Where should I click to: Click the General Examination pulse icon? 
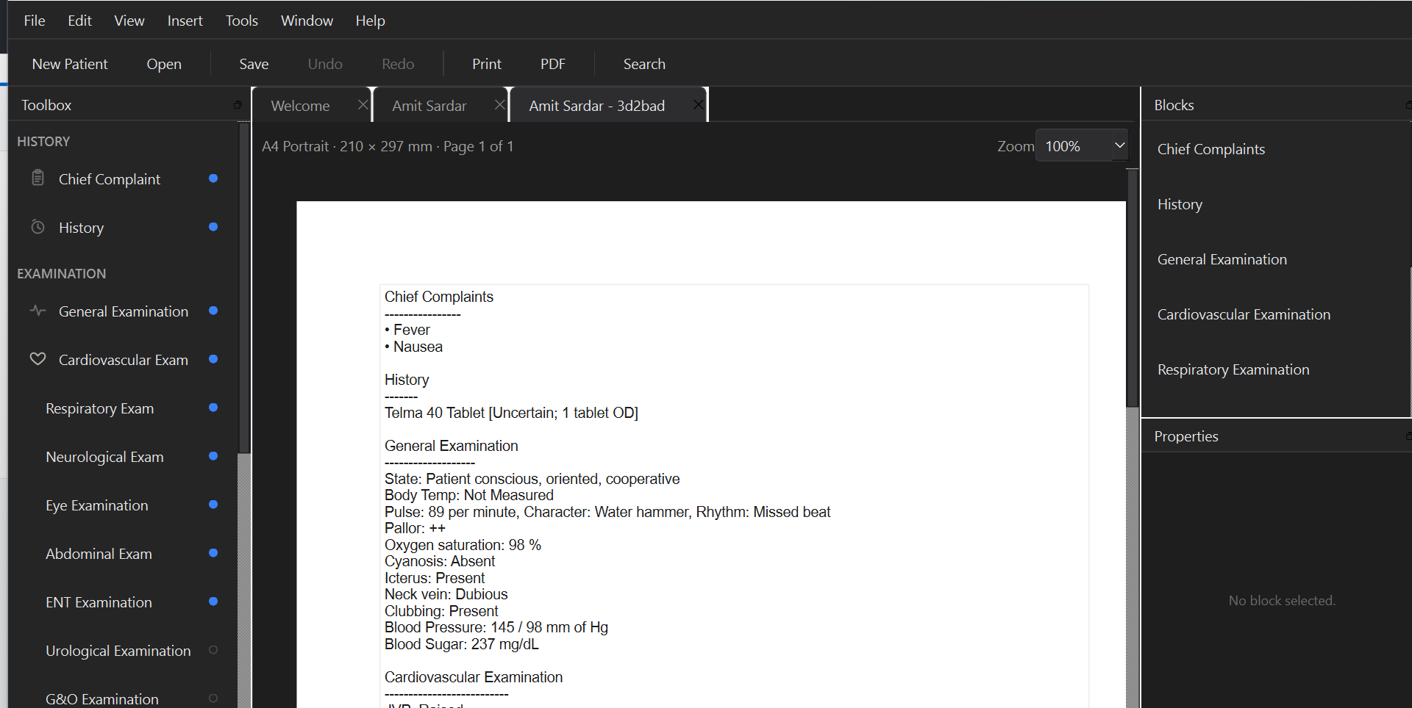click(x=38, y=311)
